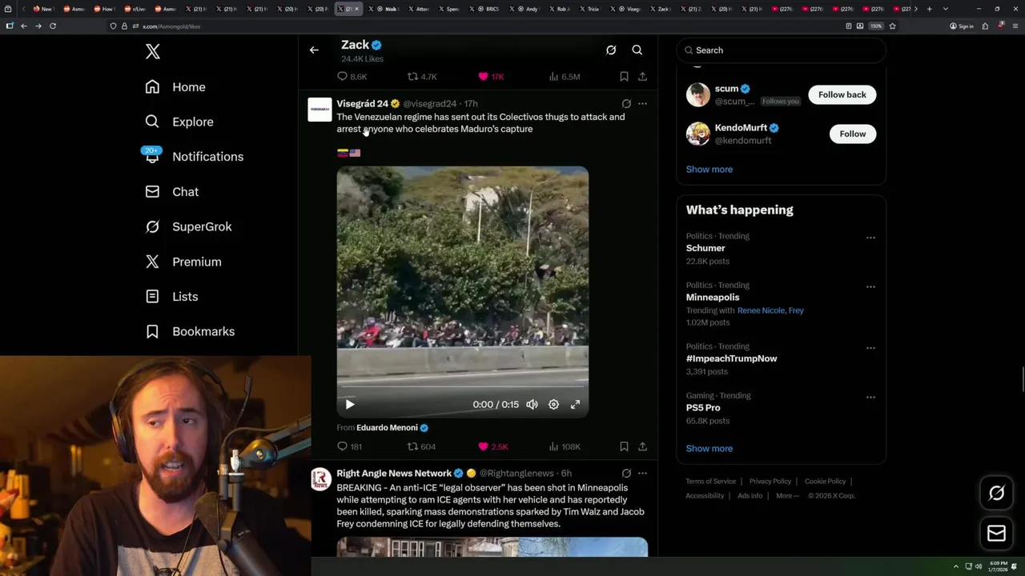Open more options for the Schumer trend

(870, 238)
